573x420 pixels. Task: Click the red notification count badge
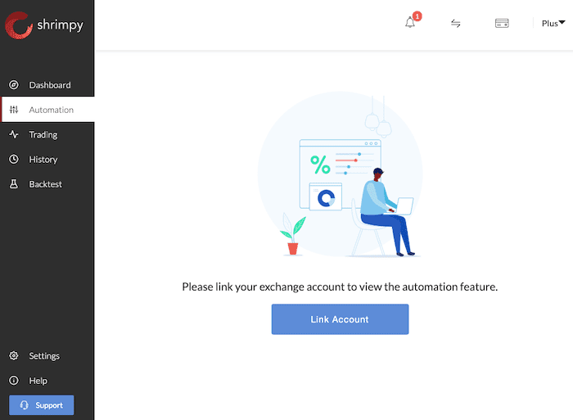pos(417,16)
